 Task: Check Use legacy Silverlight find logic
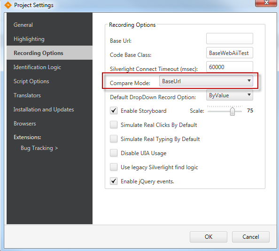pyautogui.click(x=114, y=167)
